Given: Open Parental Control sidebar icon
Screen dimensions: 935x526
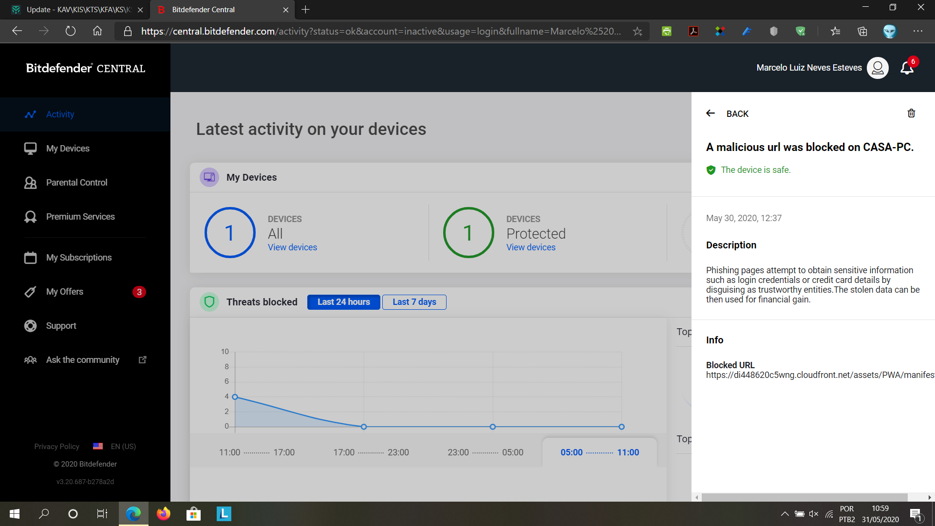Looking at the screenshot, I should tap(30, 183).
